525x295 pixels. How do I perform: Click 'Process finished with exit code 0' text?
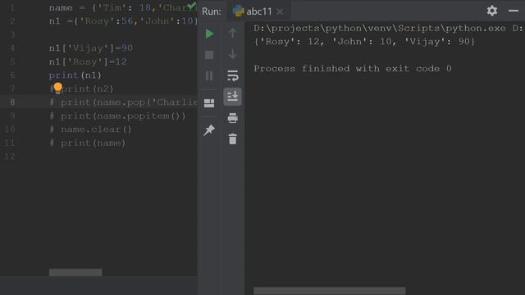pos(353,69)
